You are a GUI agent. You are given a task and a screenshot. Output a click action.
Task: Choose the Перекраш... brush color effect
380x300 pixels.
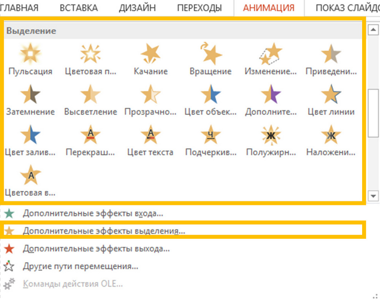click(90, 141)
